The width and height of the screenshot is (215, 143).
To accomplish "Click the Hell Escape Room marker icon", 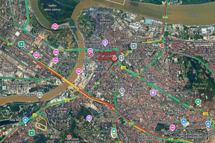I will pos(133,46).
